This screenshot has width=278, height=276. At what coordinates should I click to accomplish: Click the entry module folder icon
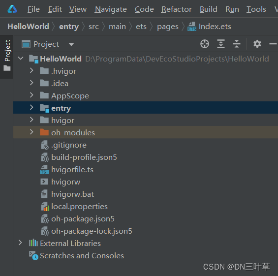pos(44,108)
